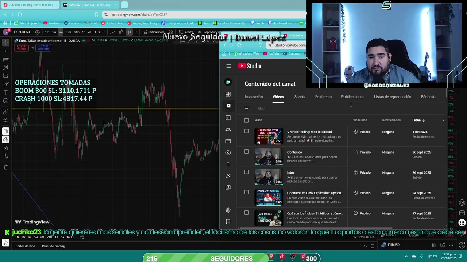Viewport: 467px width, 262px height.
Task: Open the Analytics icon in Studio sidebar
Action: (x=228, y=118)
